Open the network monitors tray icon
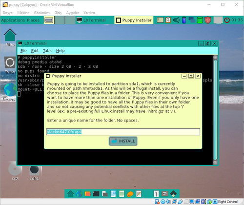Image resolution: width=244 pixels, height=205 pixels. point(192,20)
